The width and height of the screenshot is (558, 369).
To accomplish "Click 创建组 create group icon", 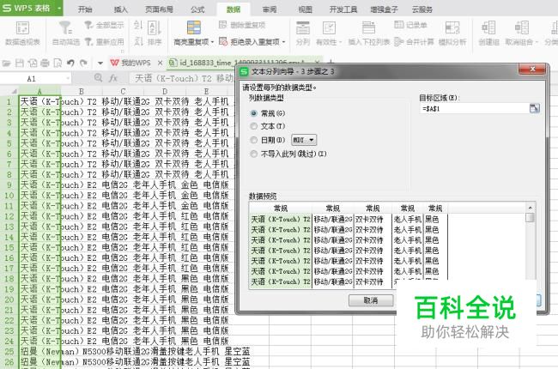I will click(488, 27).
